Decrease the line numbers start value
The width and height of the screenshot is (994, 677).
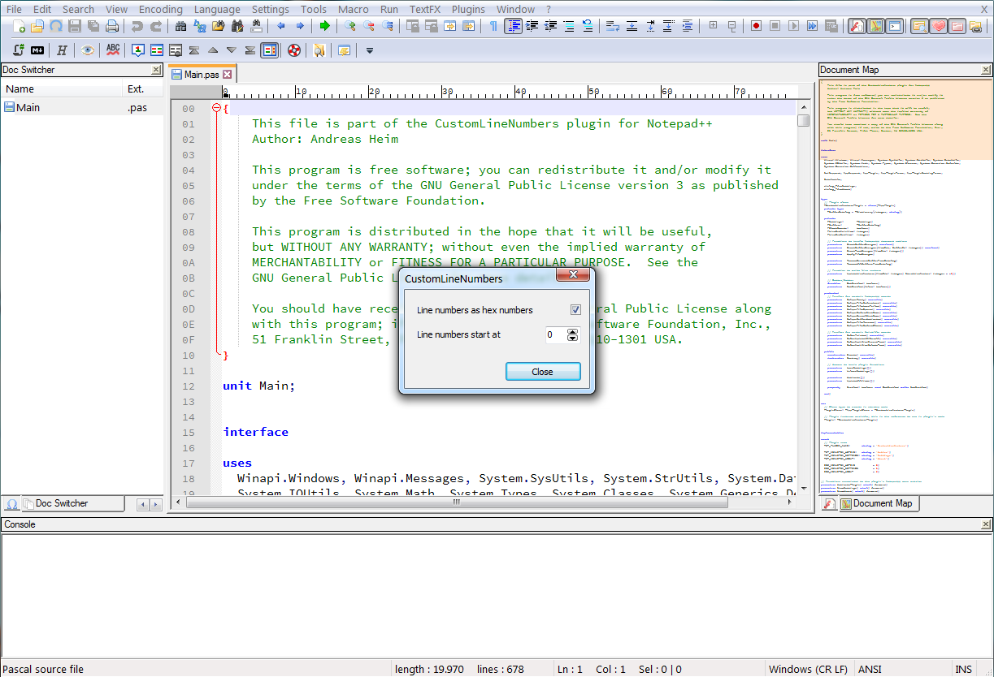[572, 338]
